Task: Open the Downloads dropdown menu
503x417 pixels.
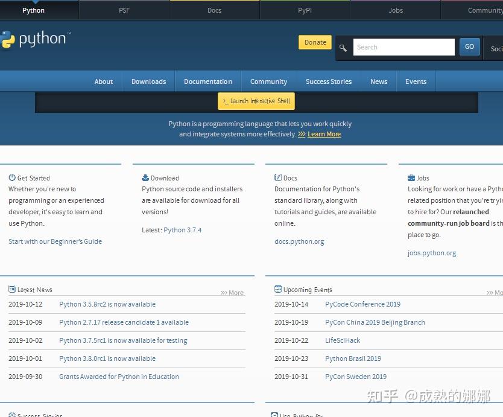Action: pyautogui.click(x=148, y=81)
